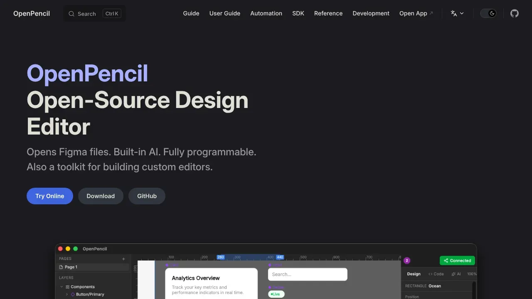Click the Ocean rectangle name
The width and height of the screenshot is (532, 299).
[435, 286]
